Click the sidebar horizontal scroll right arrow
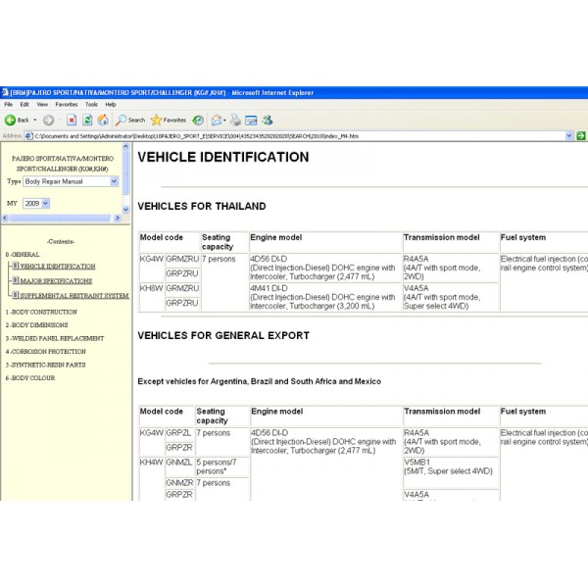Viewport: 588px width, 588px height. (x=117, y=218)
